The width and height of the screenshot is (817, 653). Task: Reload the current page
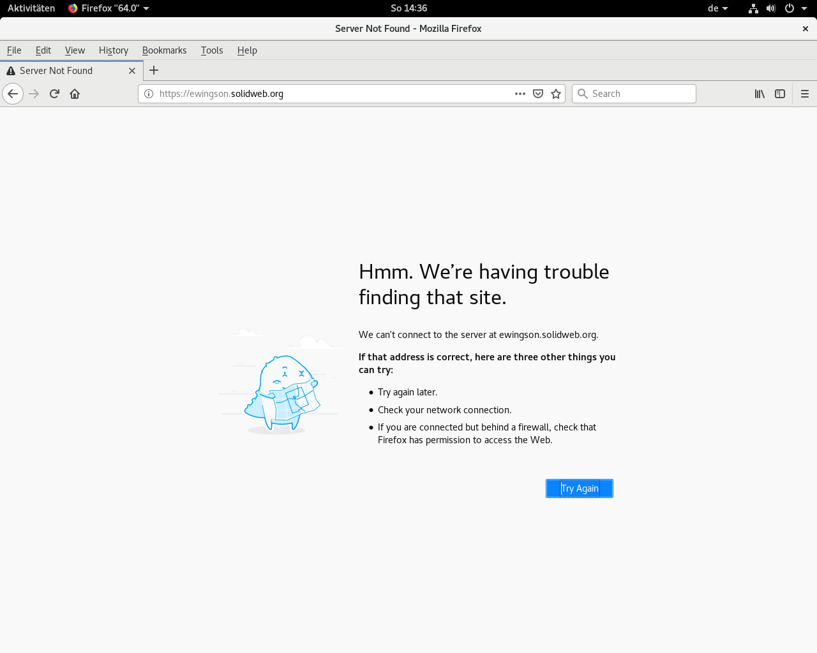click(54, 94)
